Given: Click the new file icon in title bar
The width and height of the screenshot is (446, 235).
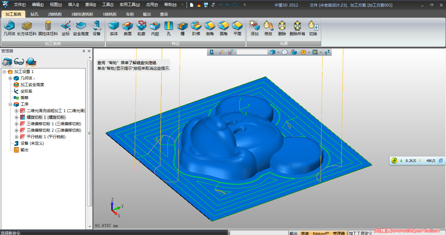Looking at the screenshot, I should click(192, 5).
